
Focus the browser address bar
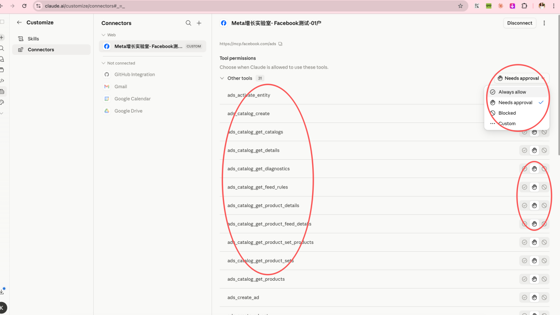click(x=250, y=6)
